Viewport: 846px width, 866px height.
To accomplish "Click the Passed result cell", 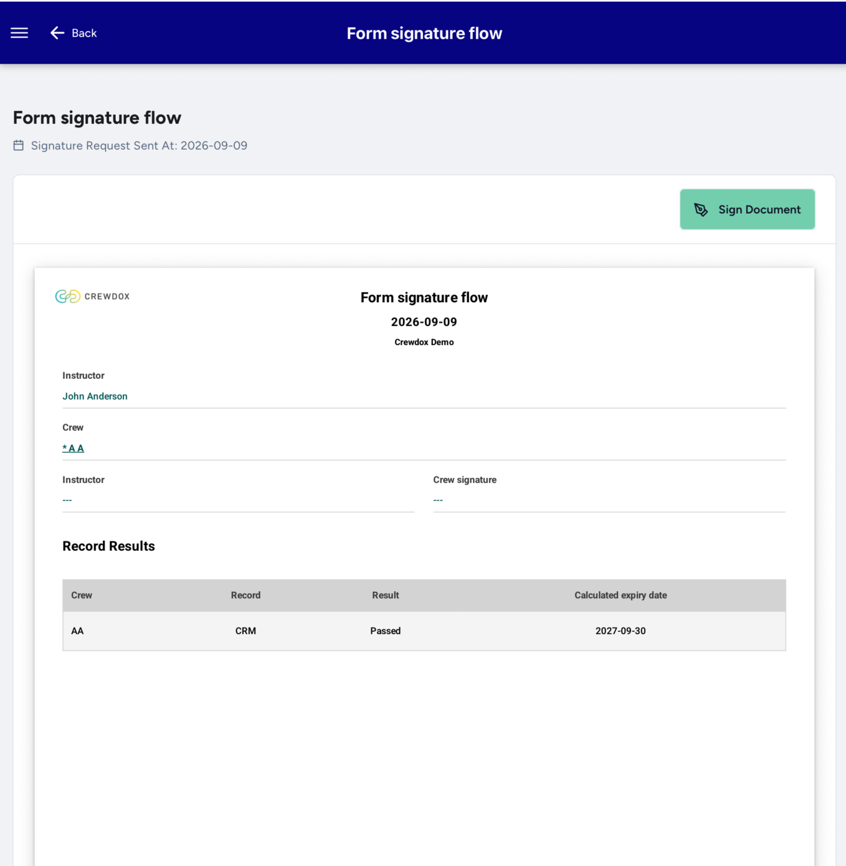I will tap(386, 630).
